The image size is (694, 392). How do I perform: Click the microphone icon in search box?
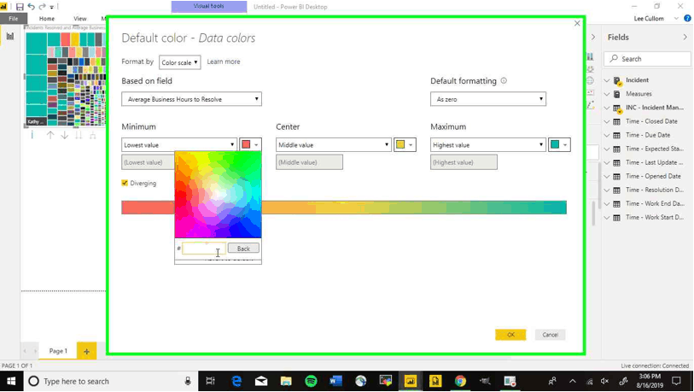[188, 381]
